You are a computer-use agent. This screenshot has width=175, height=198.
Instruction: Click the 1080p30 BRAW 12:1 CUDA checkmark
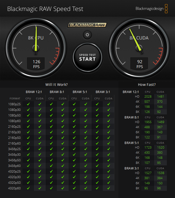click(x=40, y=110)
